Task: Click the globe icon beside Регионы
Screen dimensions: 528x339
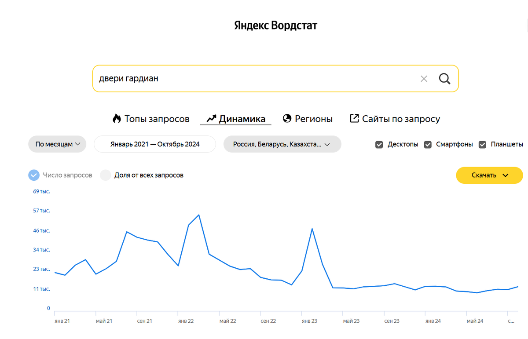Action: tap(287, 119)
